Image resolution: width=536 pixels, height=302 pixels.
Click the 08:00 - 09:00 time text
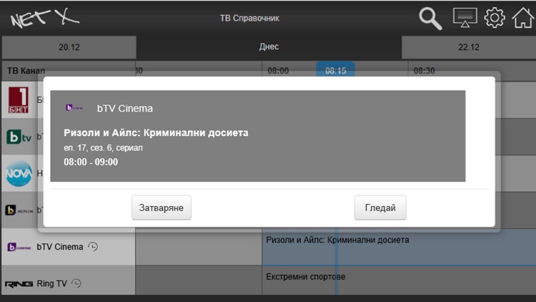pyautogui.click(x=91, y=162)
